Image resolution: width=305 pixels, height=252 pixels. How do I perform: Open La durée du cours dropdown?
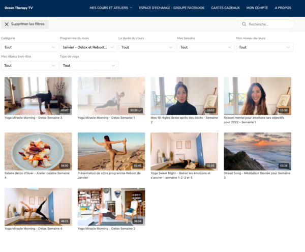tap(147, 47)
